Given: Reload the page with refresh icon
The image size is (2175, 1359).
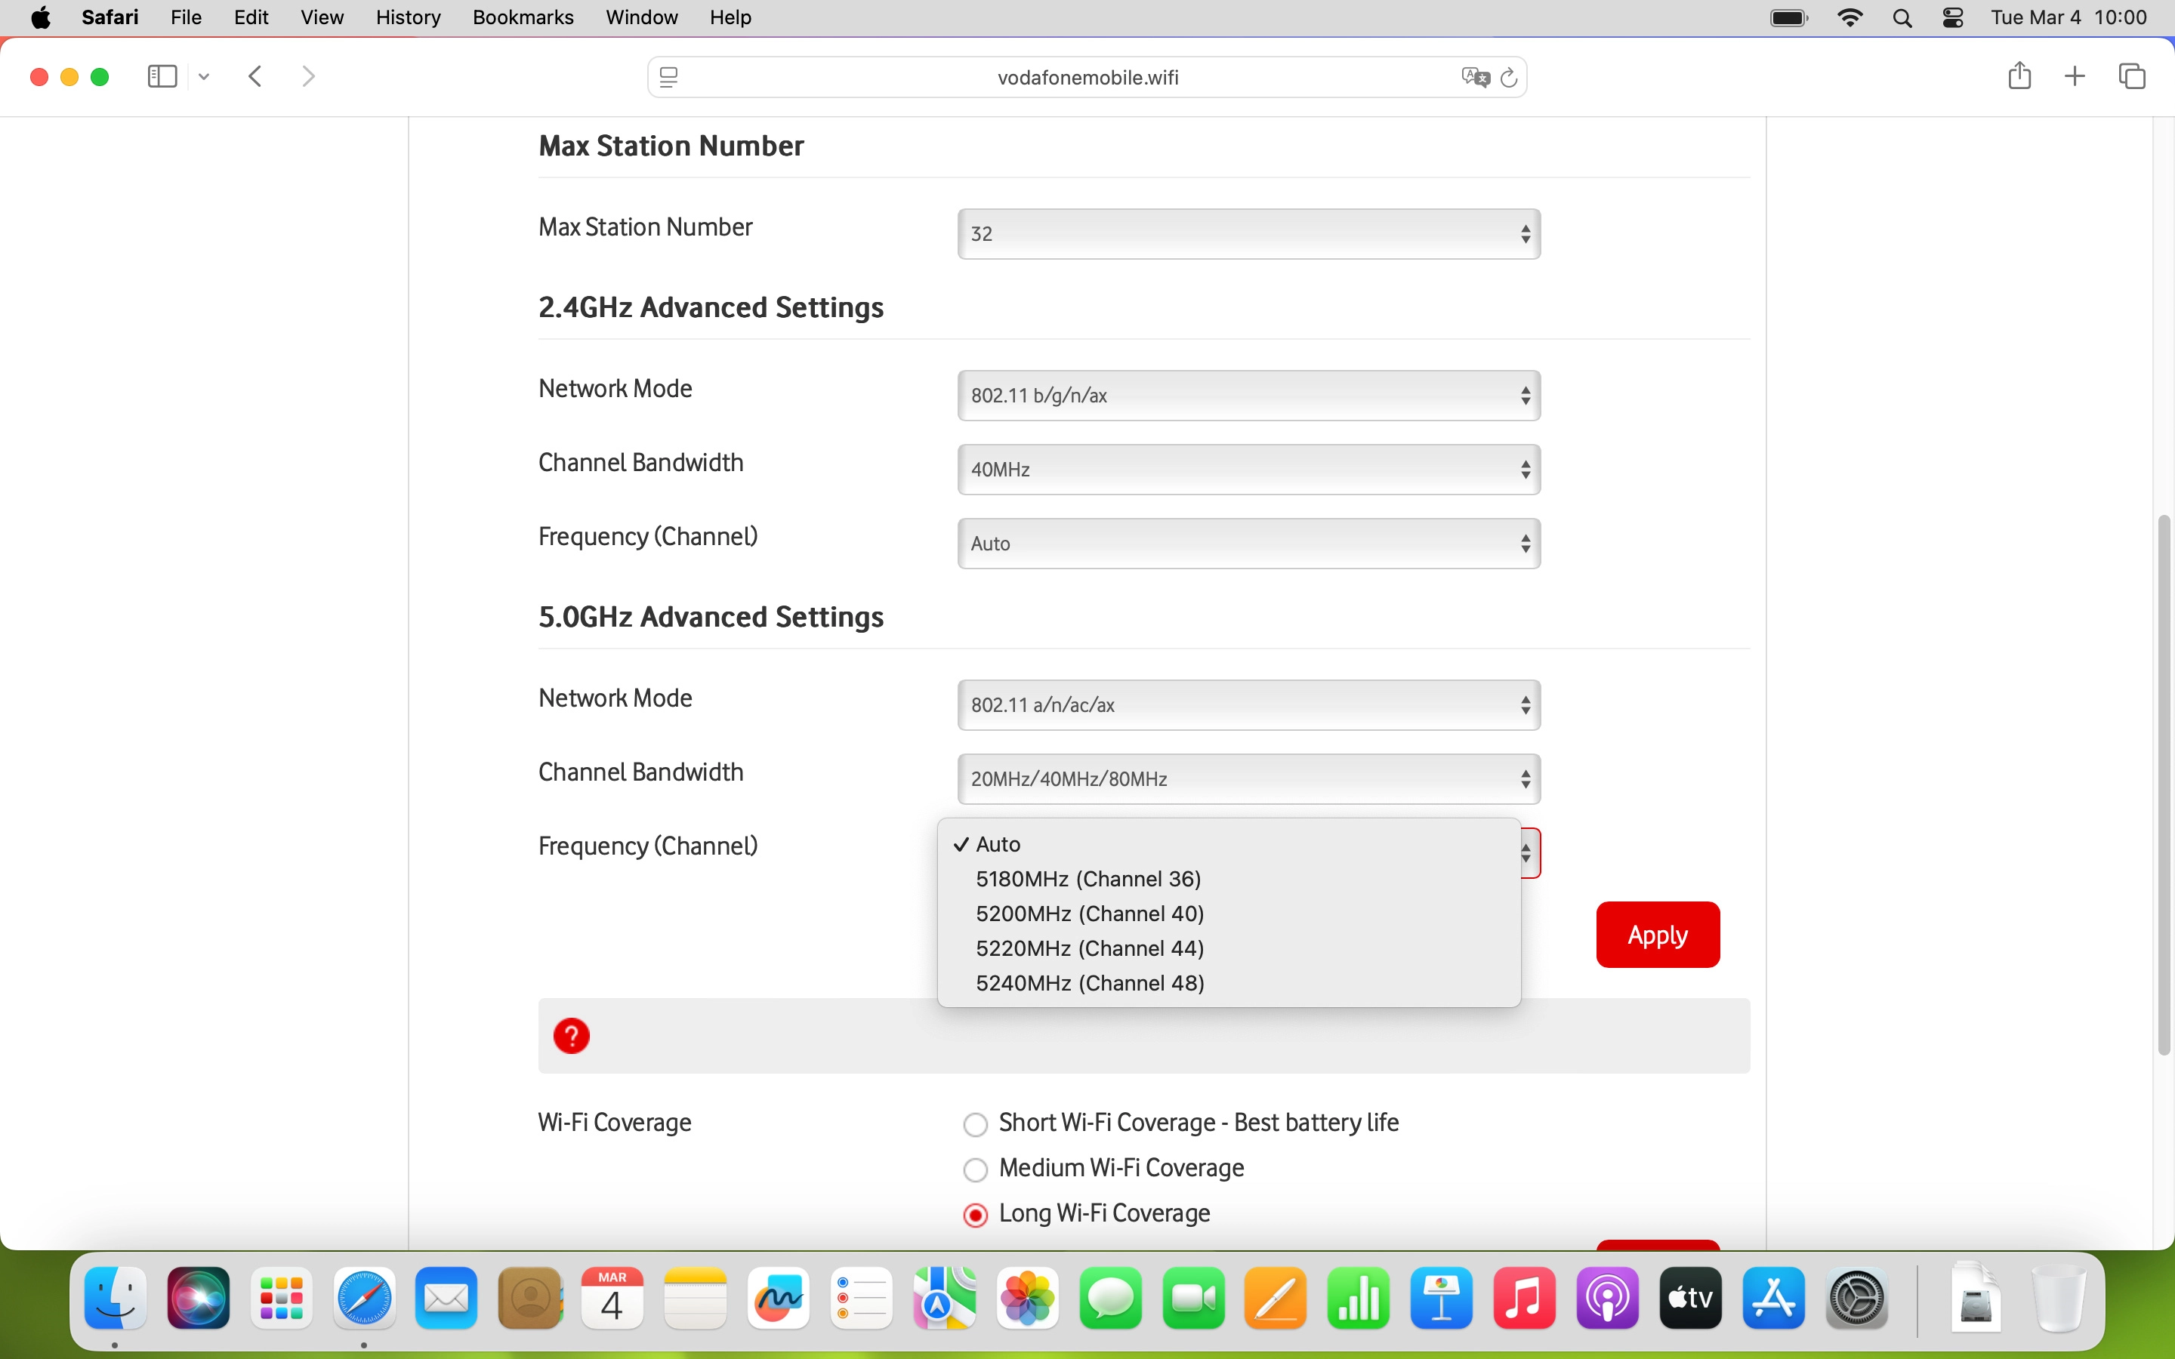Looking at the screenshot, I should pos(1510,77).
